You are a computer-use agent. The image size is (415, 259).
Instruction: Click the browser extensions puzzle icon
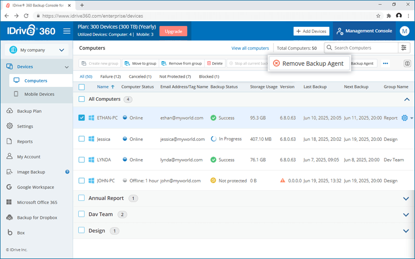tap(389, 16)
